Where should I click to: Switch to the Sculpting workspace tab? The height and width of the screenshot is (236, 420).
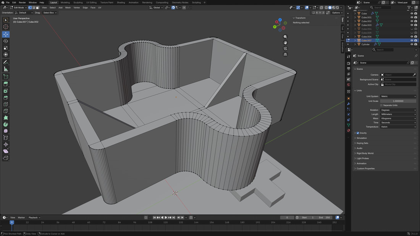78,2
